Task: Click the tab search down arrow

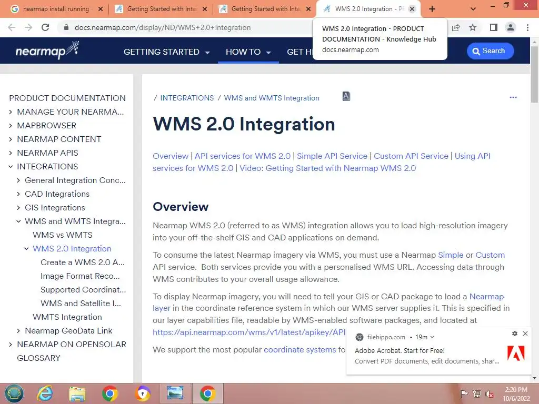Action: 473,9
